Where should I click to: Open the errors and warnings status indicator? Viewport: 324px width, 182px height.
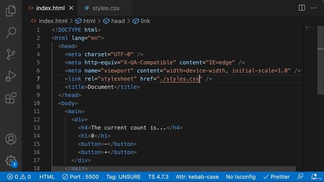point(19,177)
